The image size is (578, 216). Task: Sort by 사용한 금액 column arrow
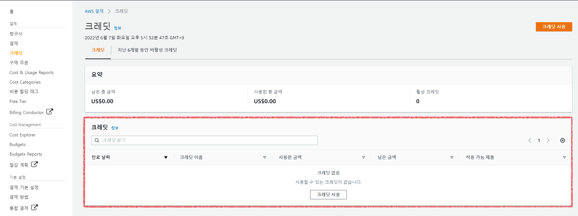[363, 157]
